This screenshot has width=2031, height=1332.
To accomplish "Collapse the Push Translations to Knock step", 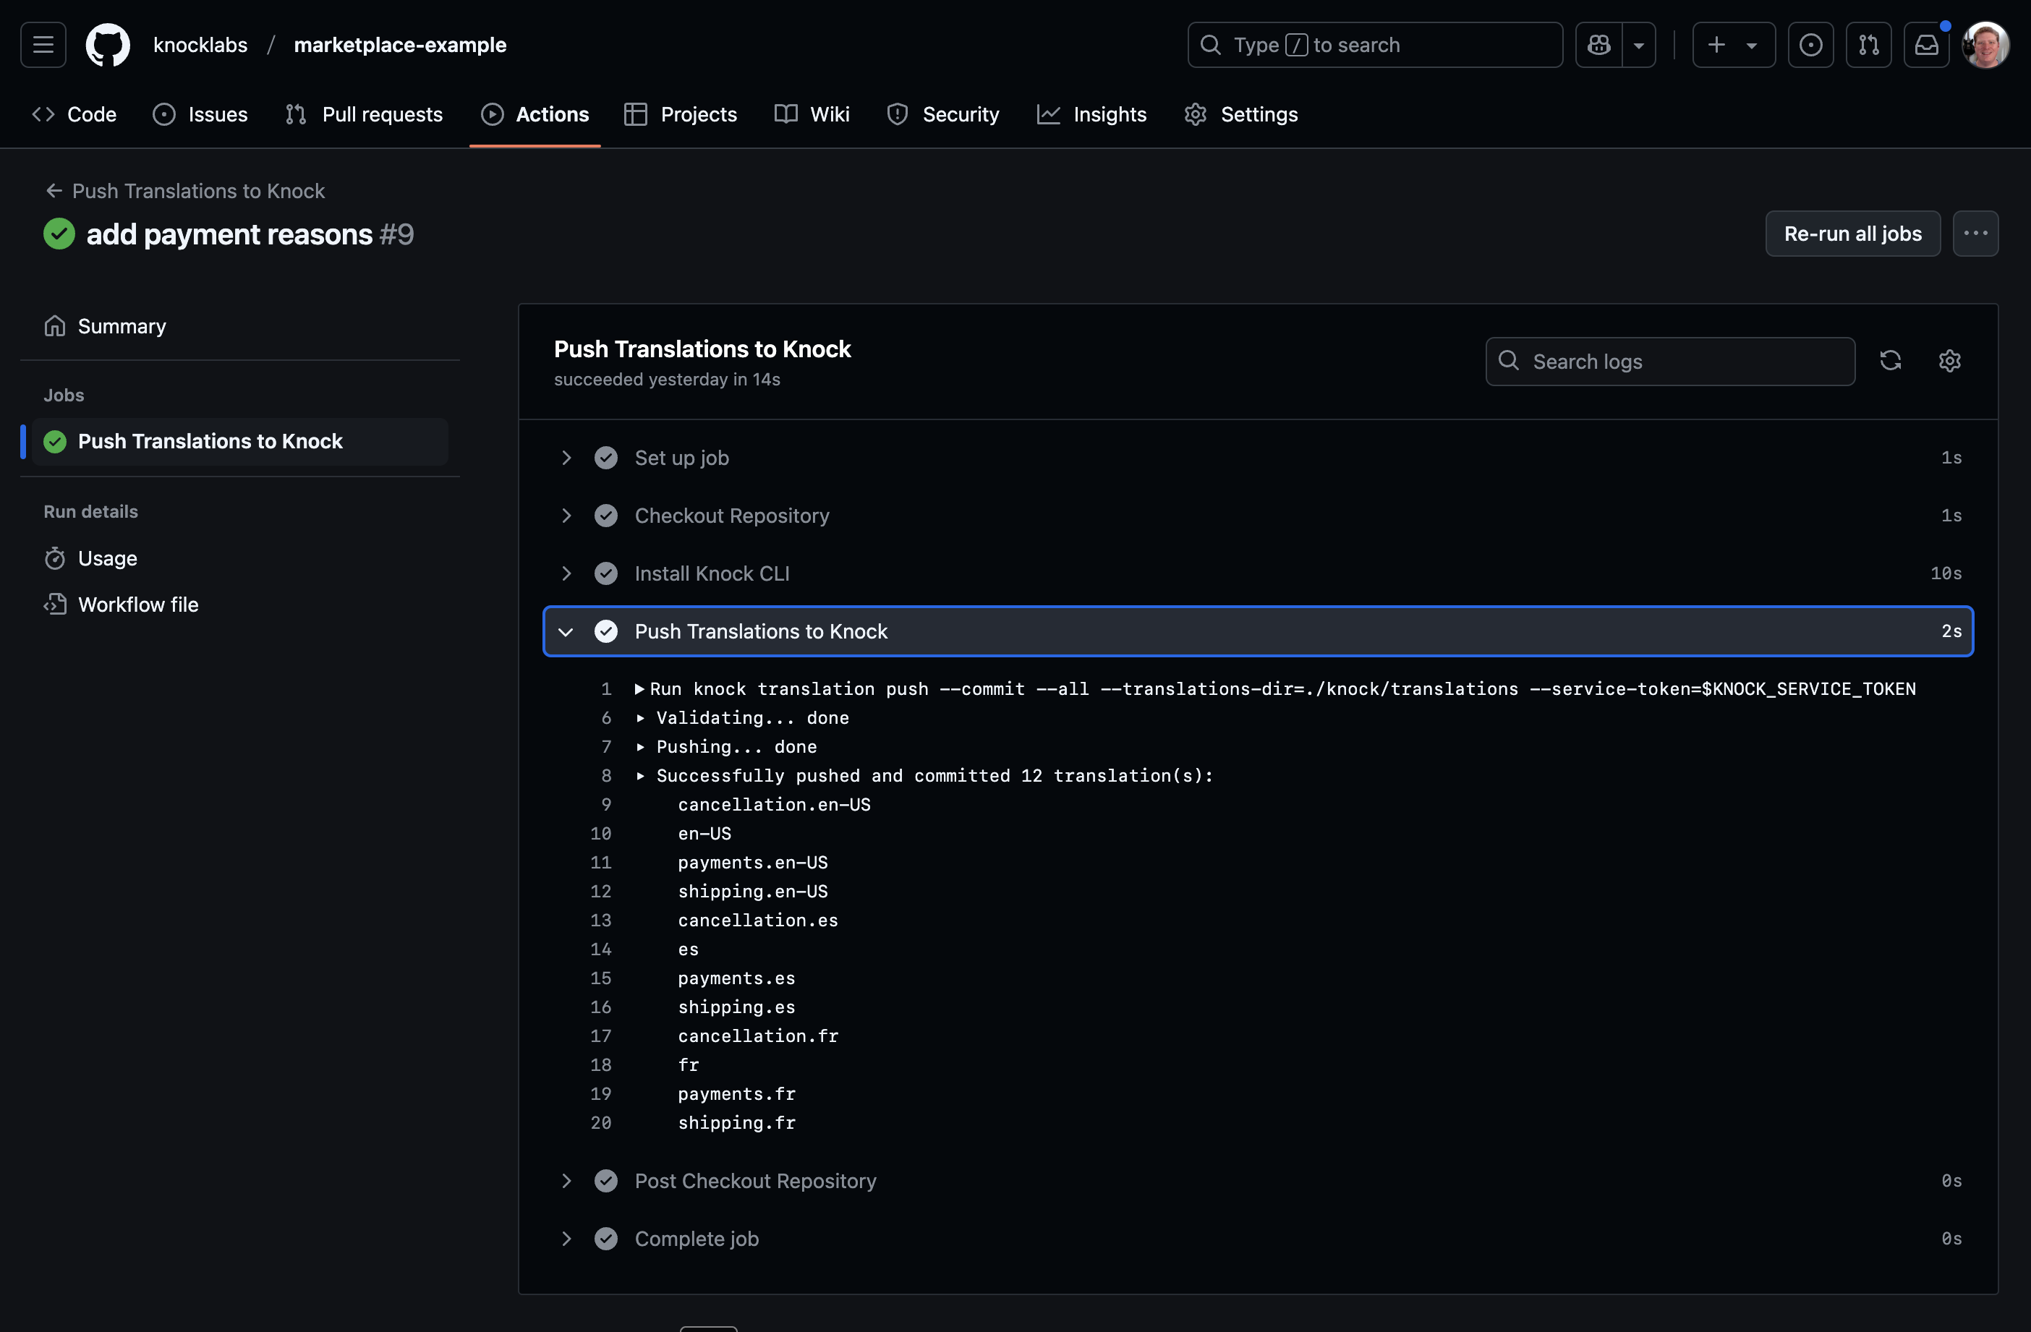I will pos(566,631).
